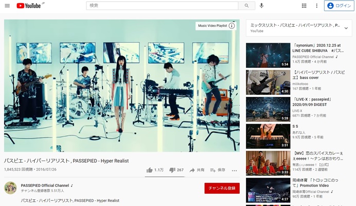Click the search magnifier button
The width and height of the screenshot is (356, 206).
246,6
